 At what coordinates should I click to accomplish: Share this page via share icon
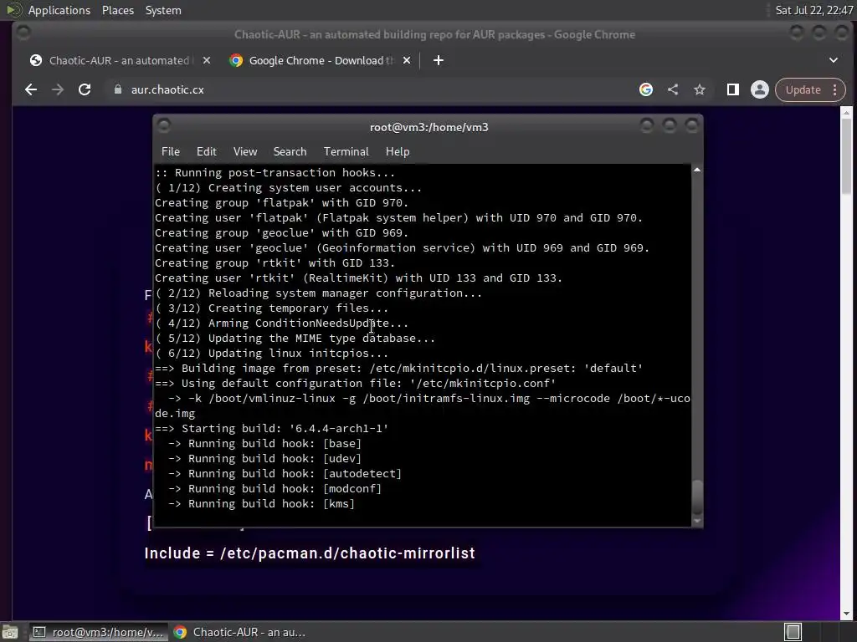[673, 89]
